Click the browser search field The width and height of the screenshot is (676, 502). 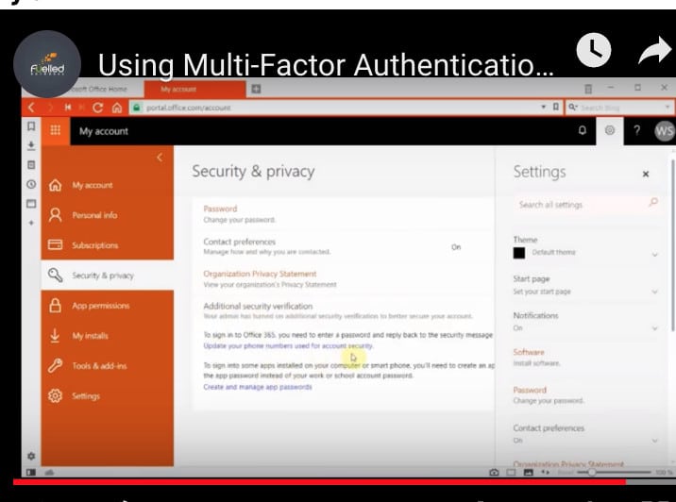(619, 108)
